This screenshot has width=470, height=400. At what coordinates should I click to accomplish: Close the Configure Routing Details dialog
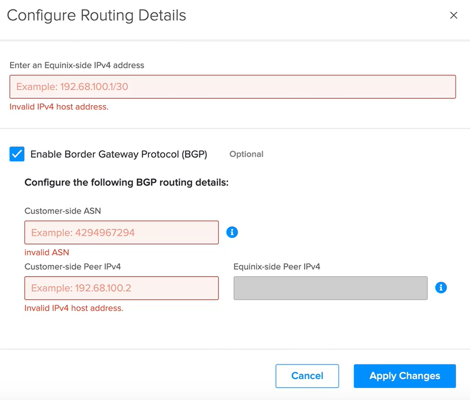(453, 16)
